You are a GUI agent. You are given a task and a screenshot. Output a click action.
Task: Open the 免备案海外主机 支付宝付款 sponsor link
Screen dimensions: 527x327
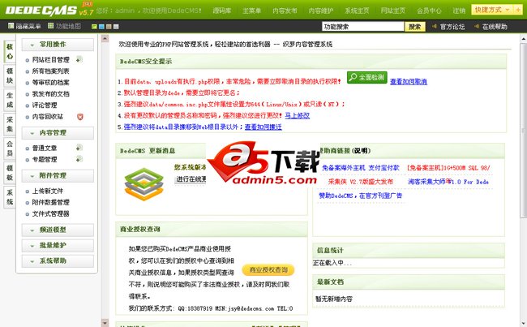click(x=361, y=167)
